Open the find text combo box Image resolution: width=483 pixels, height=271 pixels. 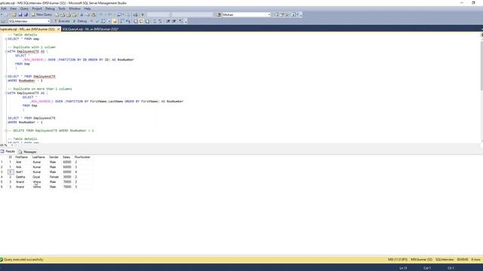[246, 15]
